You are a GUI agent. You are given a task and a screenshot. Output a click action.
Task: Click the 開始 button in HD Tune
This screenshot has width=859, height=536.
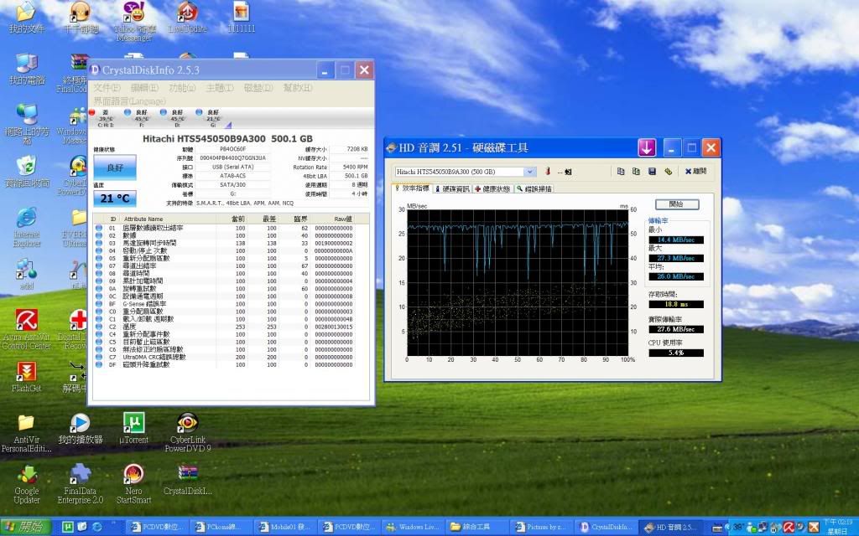(677, 204)
